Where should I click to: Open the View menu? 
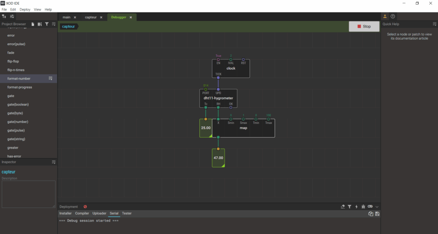(x=38, y=9)
